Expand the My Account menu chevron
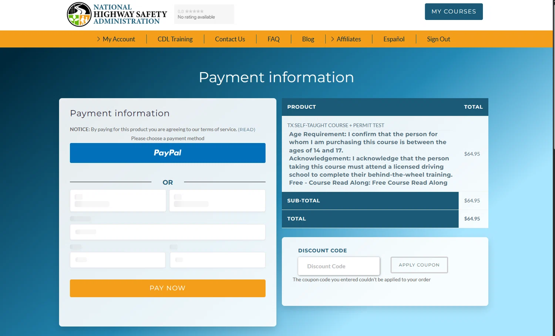 click(98, 39)
